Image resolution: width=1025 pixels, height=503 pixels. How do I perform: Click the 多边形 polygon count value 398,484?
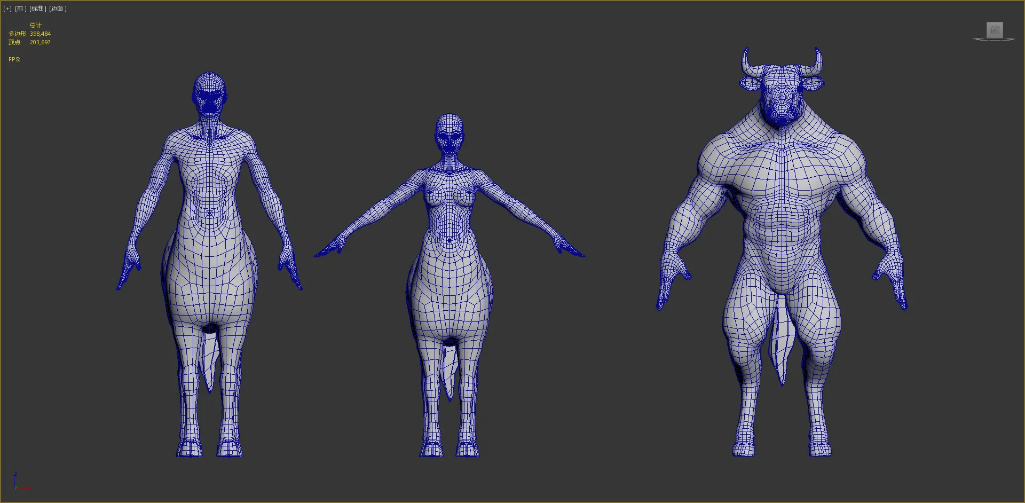40,34
